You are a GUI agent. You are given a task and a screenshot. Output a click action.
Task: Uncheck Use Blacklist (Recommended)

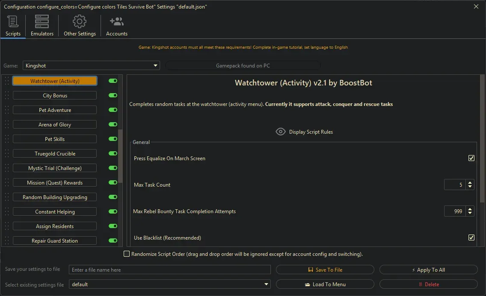[x=471, y=237]
